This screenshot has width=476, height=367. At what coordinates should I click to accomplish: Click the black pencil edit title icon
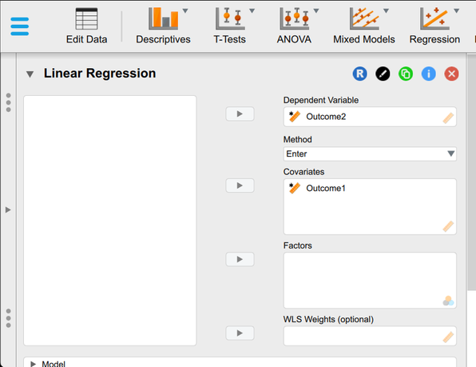tap(383, 74)
